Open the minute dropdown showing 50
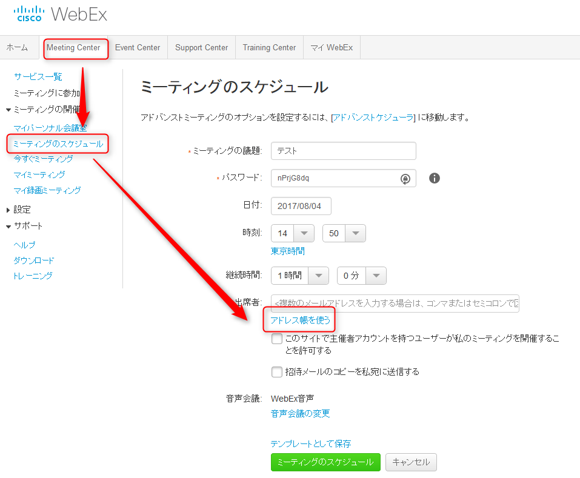 point(344,233)
